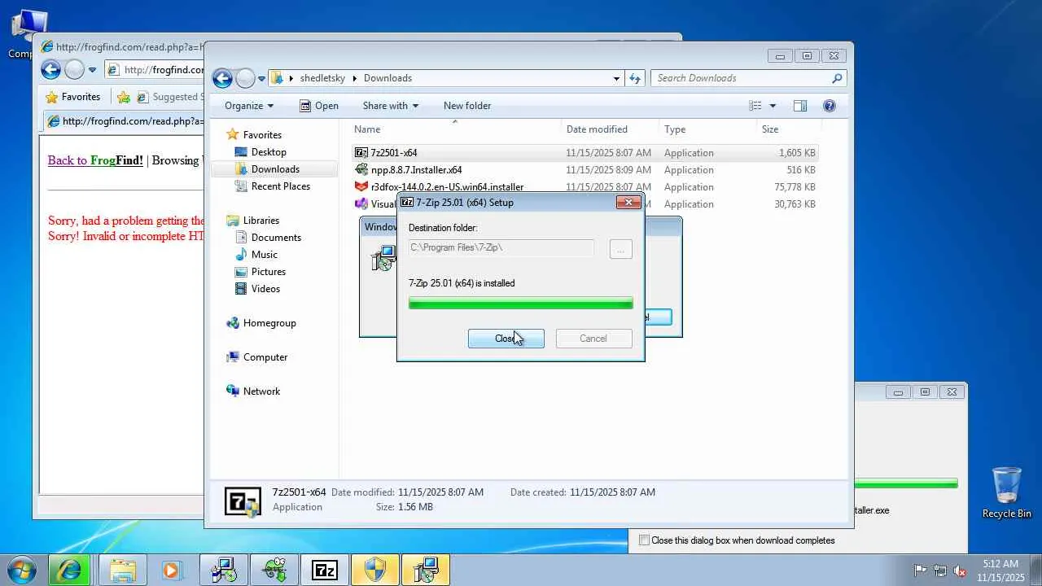This screenshot has height=586, width=1042.
Task: Click the Notepad++ installer taskbar icon
Action: click(274, 571)
